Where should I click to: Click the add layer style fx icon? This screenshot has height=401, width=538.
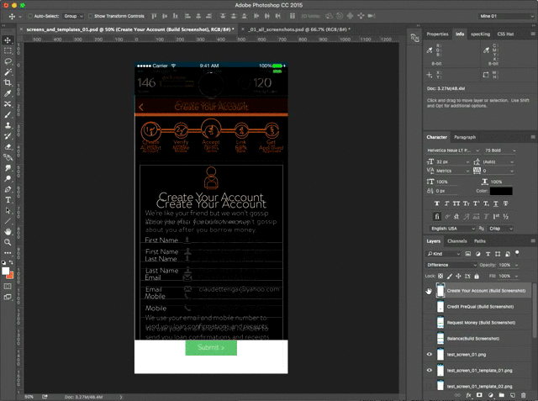pos(468,394)
